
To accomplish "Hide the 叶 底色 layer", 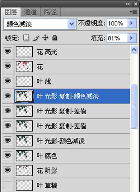I will click(x=8, y=155).
